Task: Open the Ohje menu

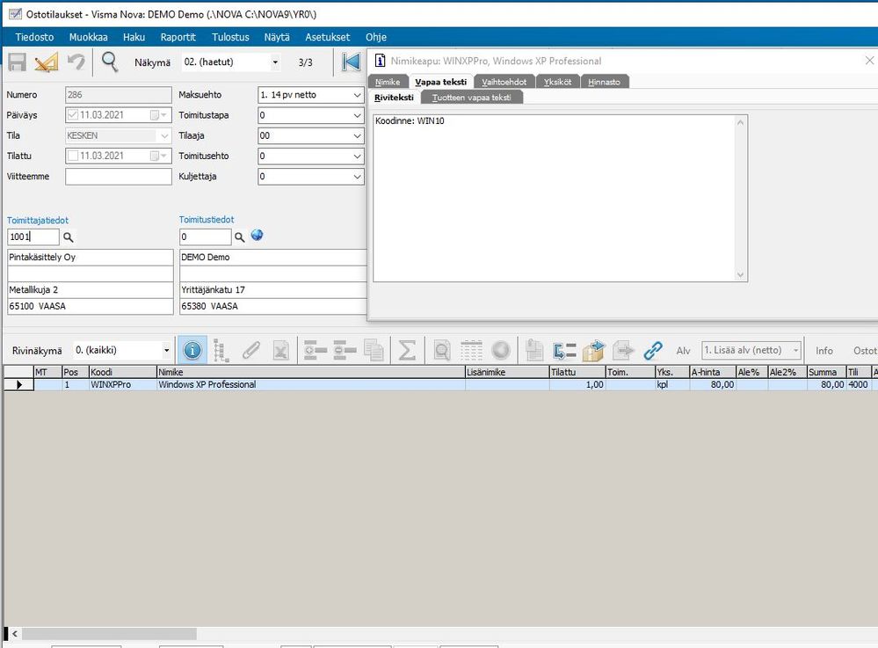Action: [376, 37]
